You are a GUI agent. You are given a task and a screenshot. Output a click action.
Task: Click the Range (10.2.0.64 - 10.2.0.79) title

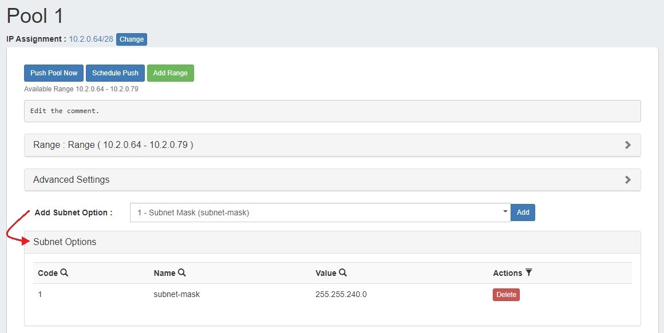(x=113, y=145)
